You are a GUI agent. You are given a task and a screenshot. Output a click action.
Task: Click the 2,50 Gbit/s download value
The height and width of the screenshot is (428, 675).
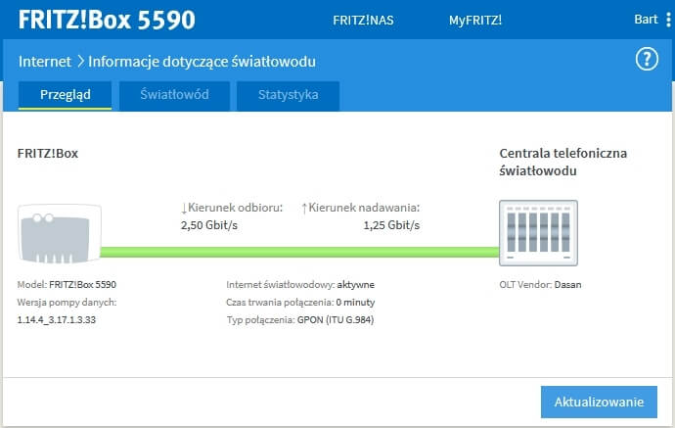pyautogui.click(x=209, y=225)
